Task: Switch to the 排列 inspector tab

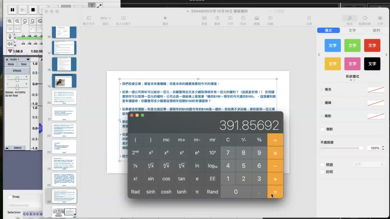Action: (x=376, y=30)
